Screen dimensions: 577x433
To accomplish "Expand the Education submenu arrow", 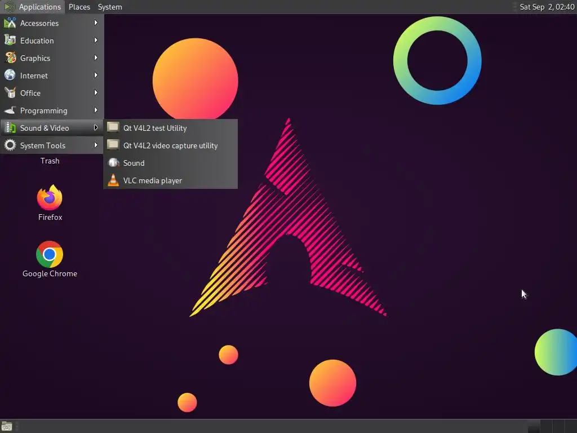I will [x=96, y=40].
